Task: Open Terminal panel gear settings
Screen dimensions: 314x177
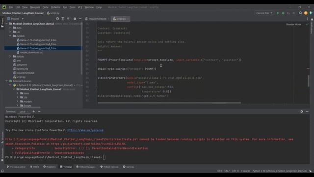Action: (302, 112)
